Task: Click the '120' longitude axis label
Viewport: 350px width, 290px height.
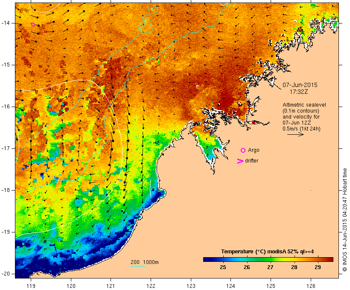Action: [x=71, y=286]
